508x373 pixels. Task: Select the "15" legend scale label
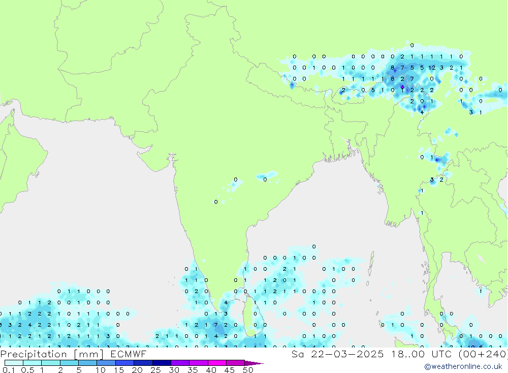click(119, 370)
